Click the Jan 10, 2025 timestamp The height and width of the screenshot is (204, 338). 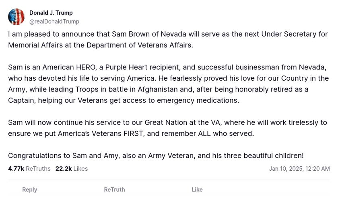pyautogui.click(x=299, y=169)
